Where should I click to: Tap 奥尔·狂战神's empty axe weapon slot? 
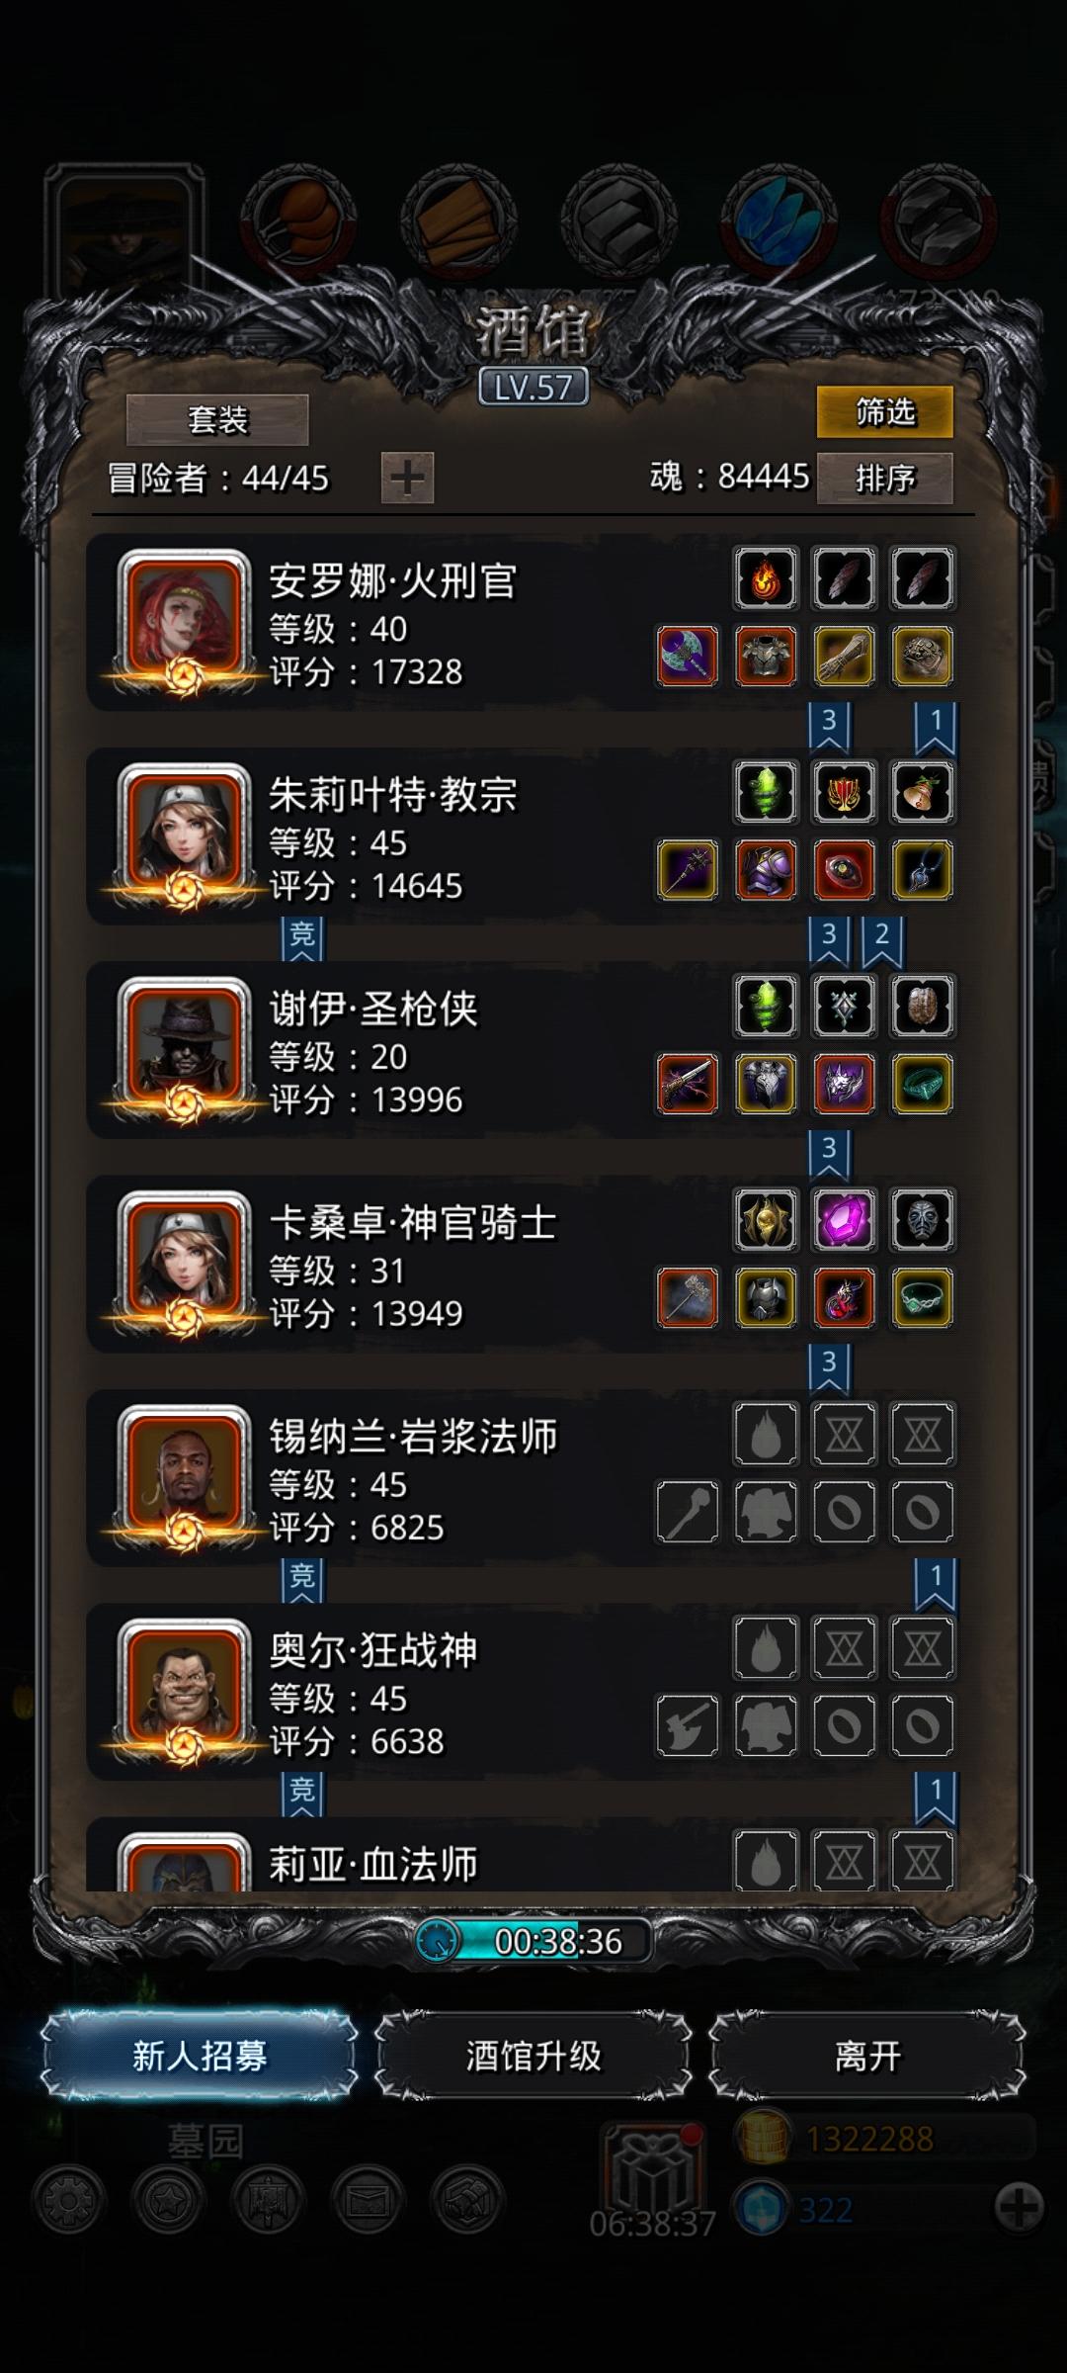(688, 1725)
